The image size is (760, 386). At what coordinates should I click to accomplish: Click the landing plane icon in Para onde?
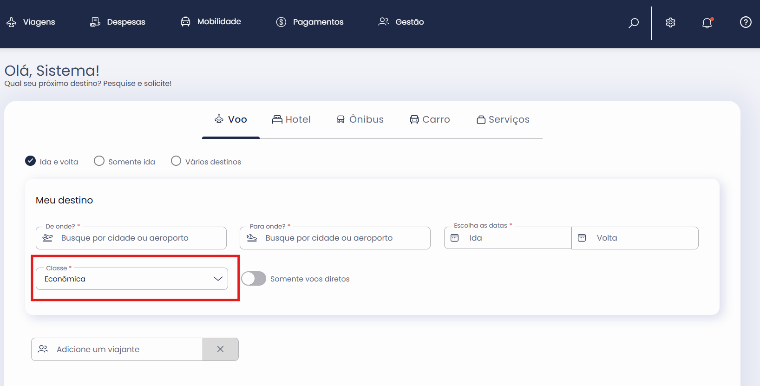click(252, 238)
